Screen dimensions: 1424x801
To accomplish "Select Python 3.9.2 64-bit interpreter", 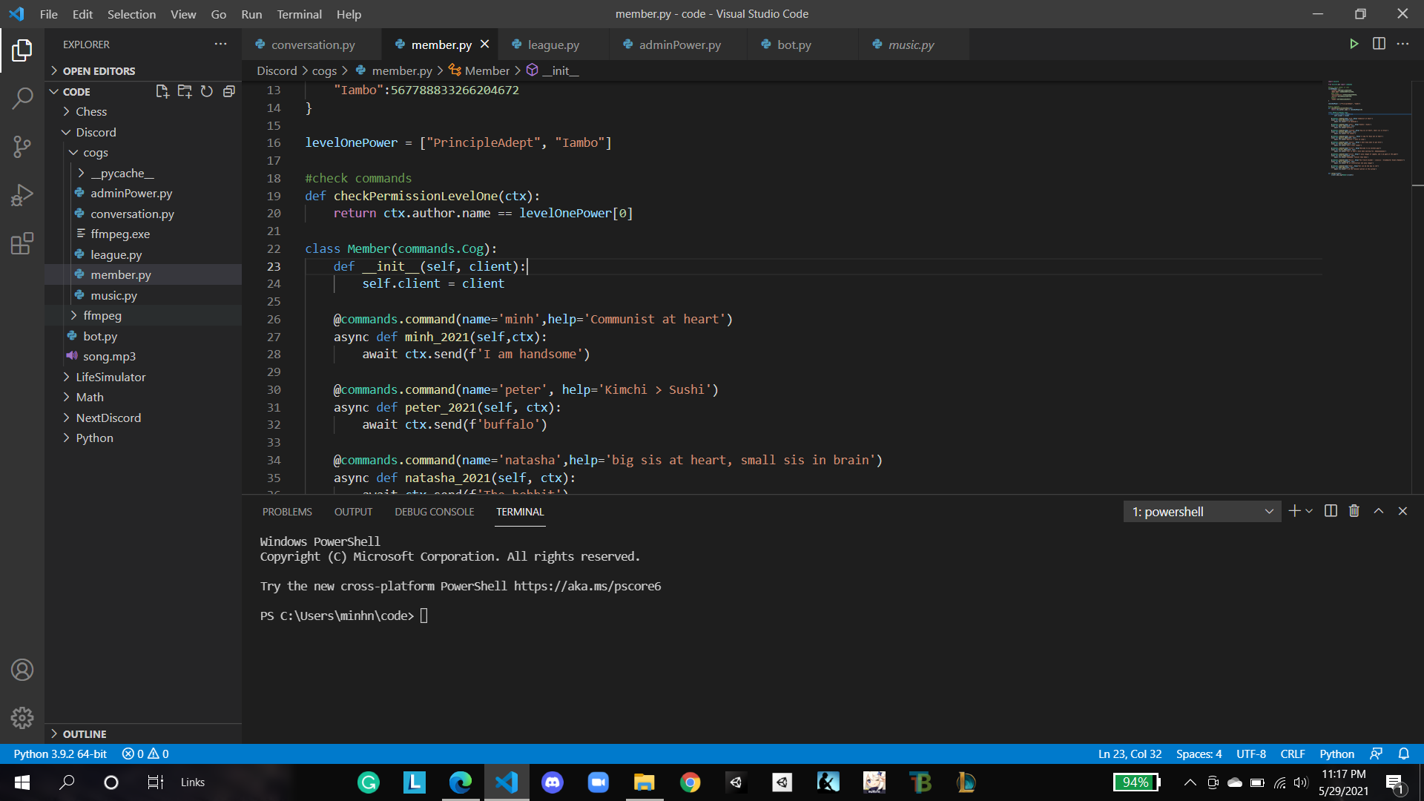I will click(x=60, y=754).
